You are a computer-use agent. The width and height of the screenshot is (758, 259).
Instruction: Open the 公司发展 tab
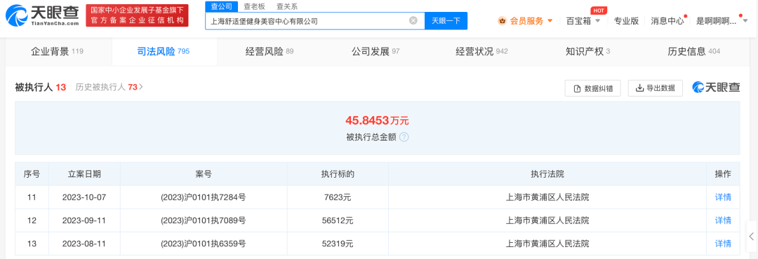375,52
